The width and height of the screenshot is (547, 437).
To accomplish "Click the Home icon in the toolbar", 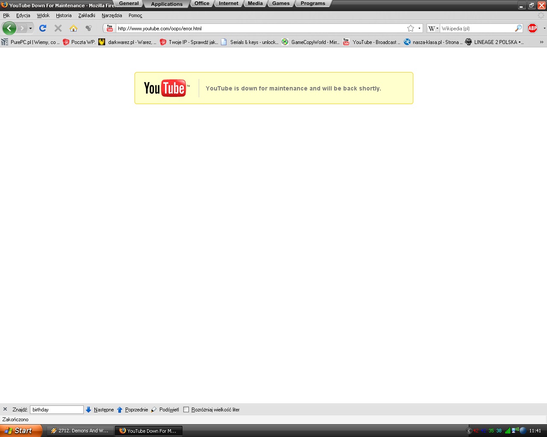I will pos(74,29).
